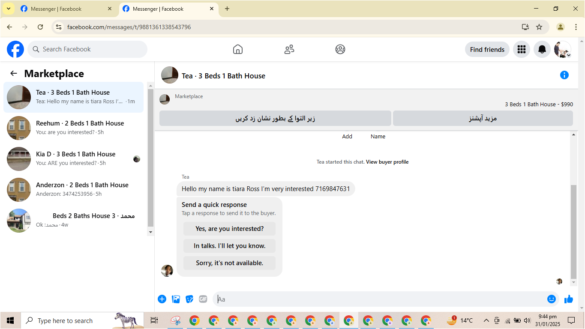
Task: Click the Find friends button
Action: pyautogui.click(x=487, y=49)
